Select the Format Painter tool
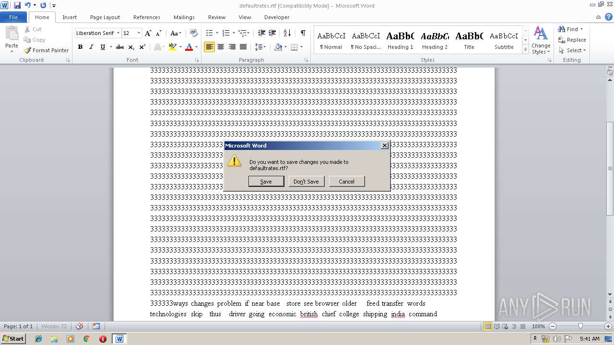This screenshot has width=614, height=345. (46, 50)
